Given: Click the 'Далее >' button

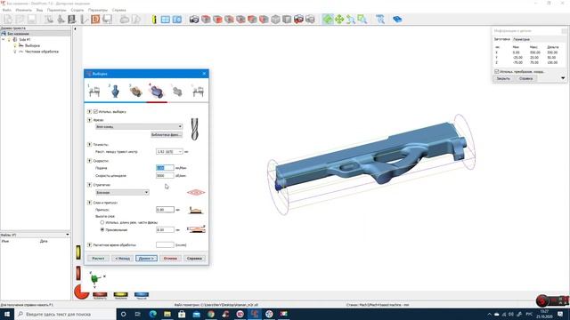Looking at the screenshot, I should (x=146, y=259).
